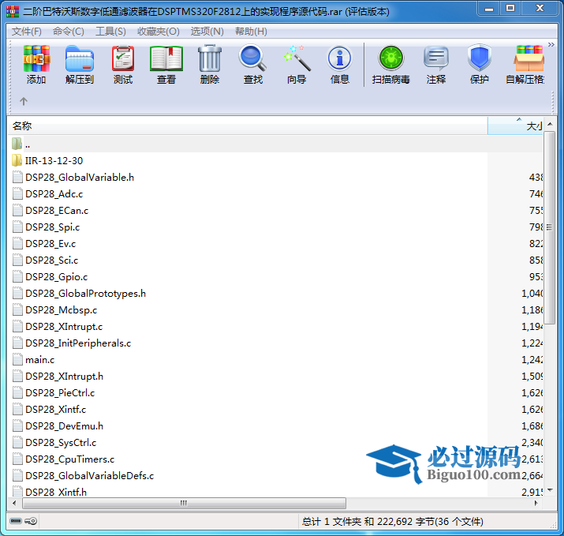Click the 扫描病毒 (Virus Scan) icon
The width and height of the screenshot is (564, 536).
pos(391,65)
